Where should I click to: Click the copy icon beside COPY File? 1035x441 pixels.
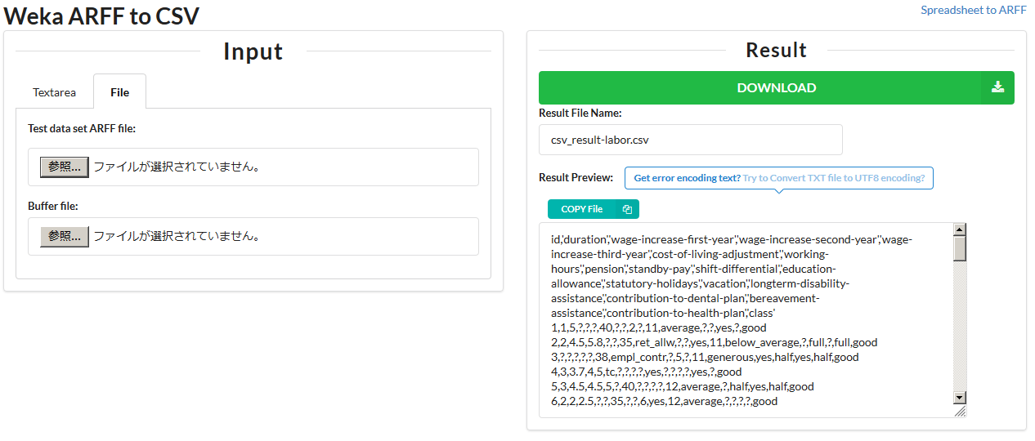[627, 209]
